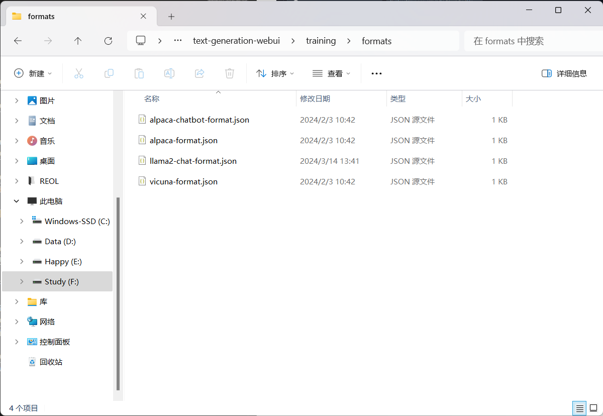
Task: Switch to details list view layout
Action: point(579,408)
